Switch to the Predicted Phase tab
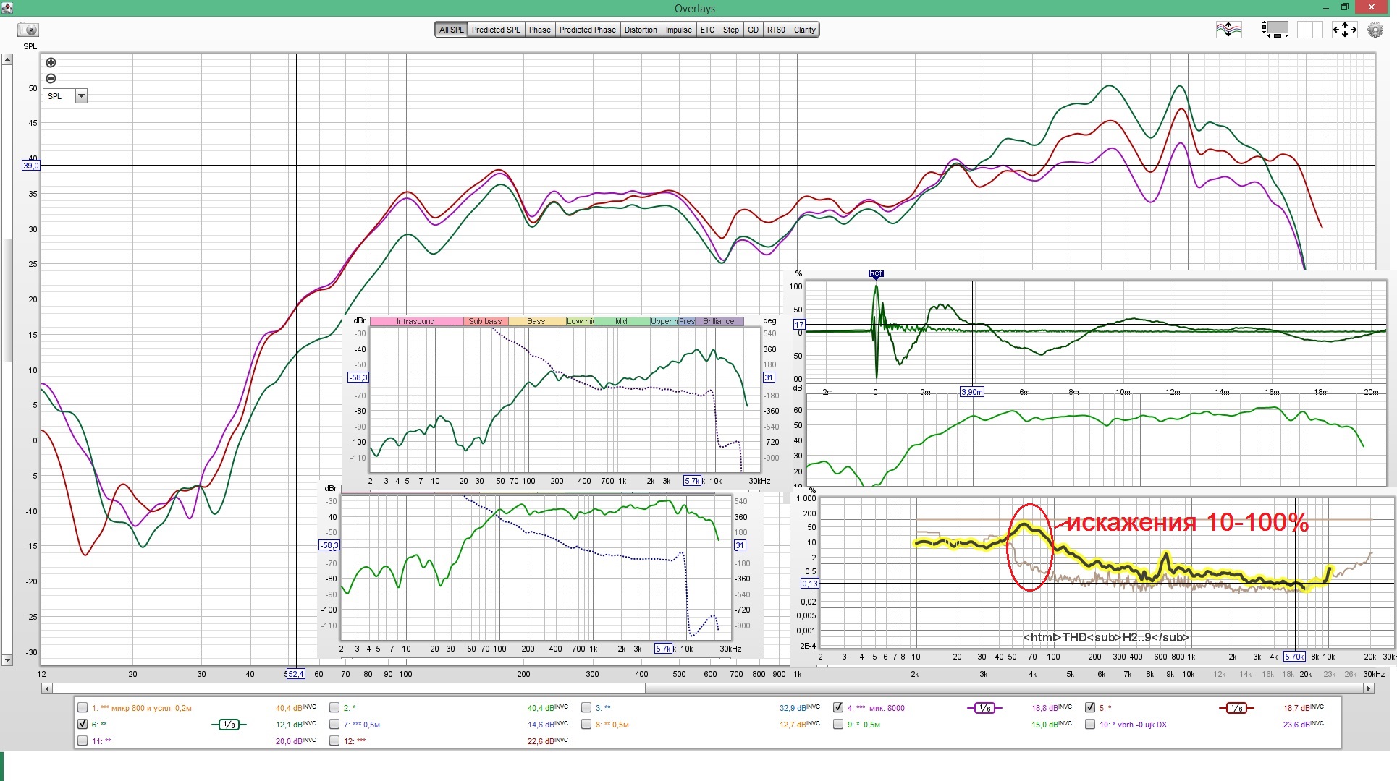 coord(587,30)
